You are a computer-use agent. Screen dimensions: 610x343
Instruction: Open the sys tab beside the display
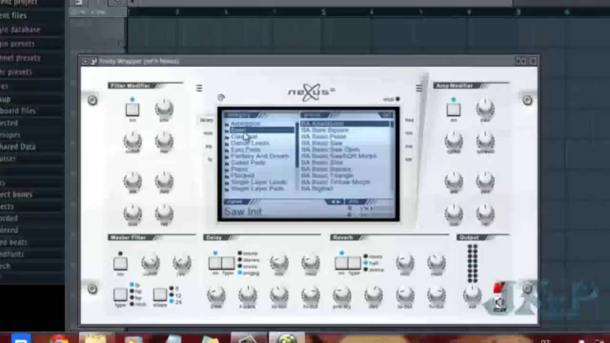408,160
